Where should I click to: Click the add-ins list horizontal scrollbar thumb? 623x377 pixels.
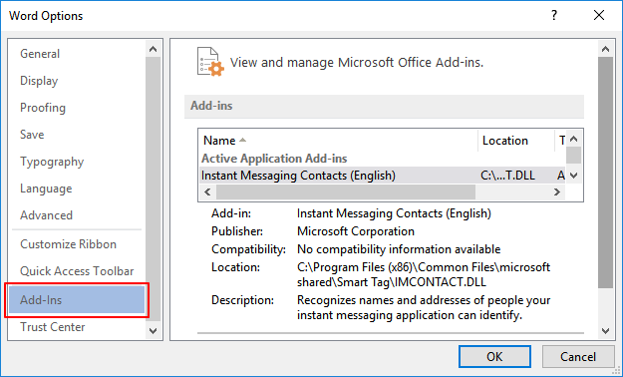click(x=346, y=192)
